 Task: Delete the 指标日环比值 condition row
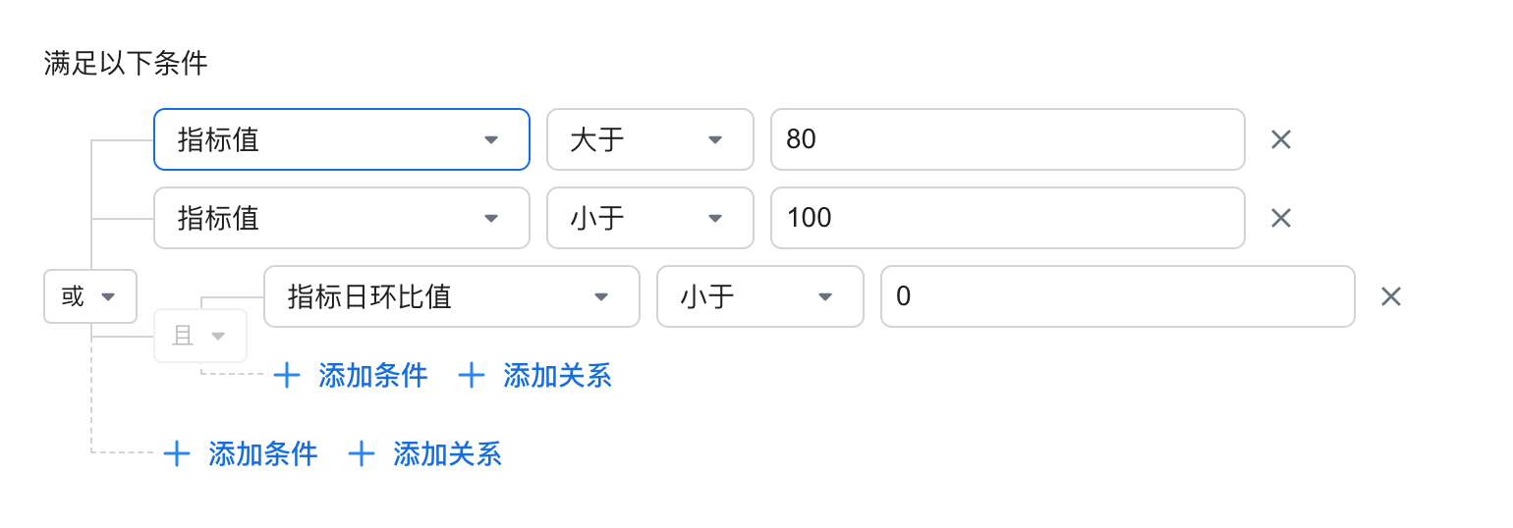[x=1390, y=296]
